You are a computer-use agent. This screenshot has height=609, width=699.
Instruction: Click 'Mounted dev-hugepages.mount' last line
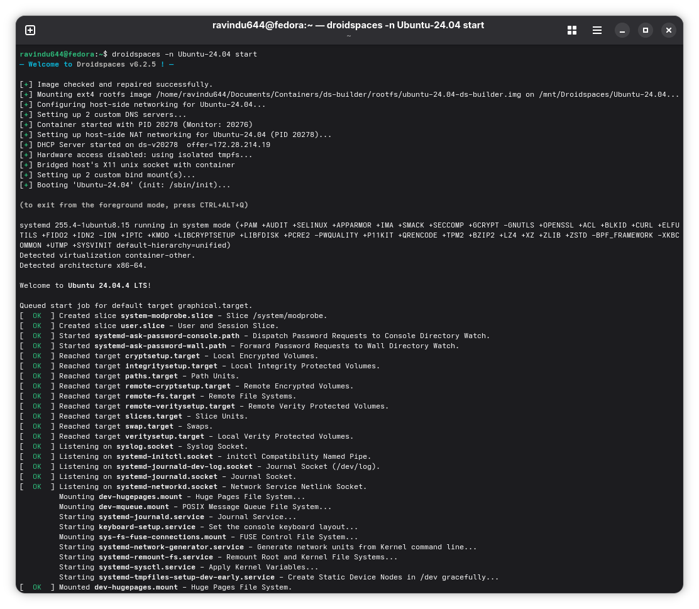tap(156, 588)
